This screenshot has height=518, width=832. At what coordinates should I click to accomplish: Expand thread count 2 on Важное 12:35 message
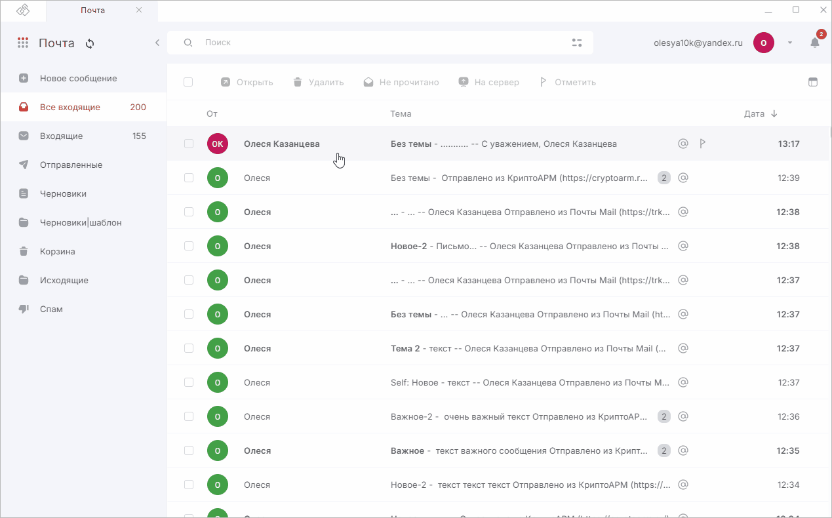coord(664,450)
